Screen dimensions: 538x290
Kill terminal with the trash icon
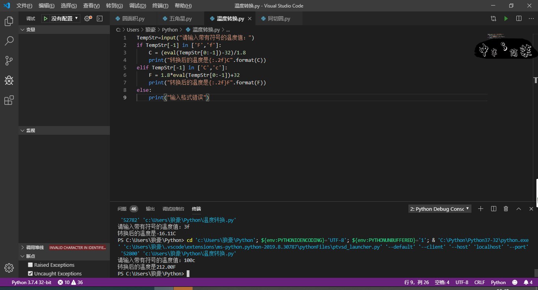[x=506, y=209]
